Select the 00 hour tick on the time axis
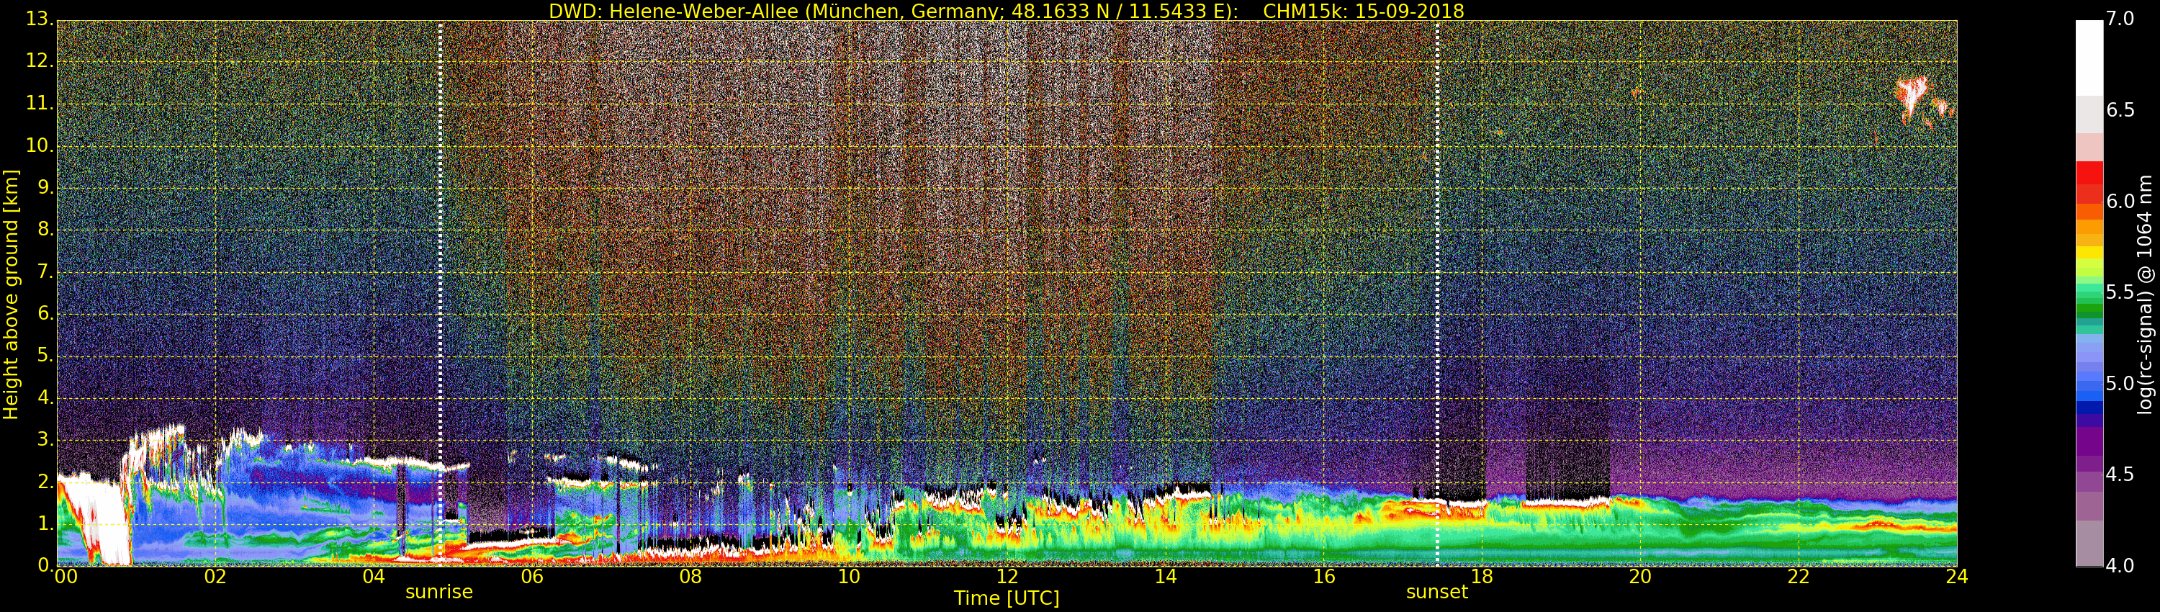Screen dimensions: 2160x612 tap(66, 577)
